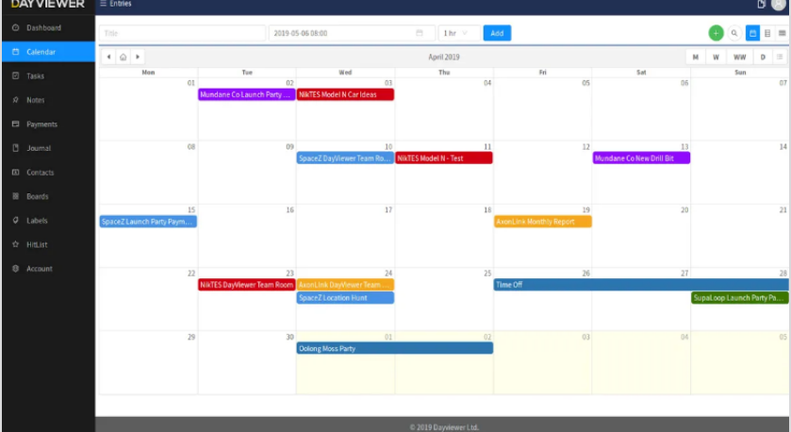Click the green add entry plus icon

click(x=716, y=33)
